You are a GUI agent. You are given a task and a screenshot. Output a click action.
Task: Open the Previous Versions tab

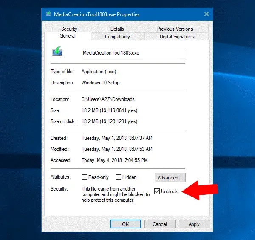coord(175,29)
